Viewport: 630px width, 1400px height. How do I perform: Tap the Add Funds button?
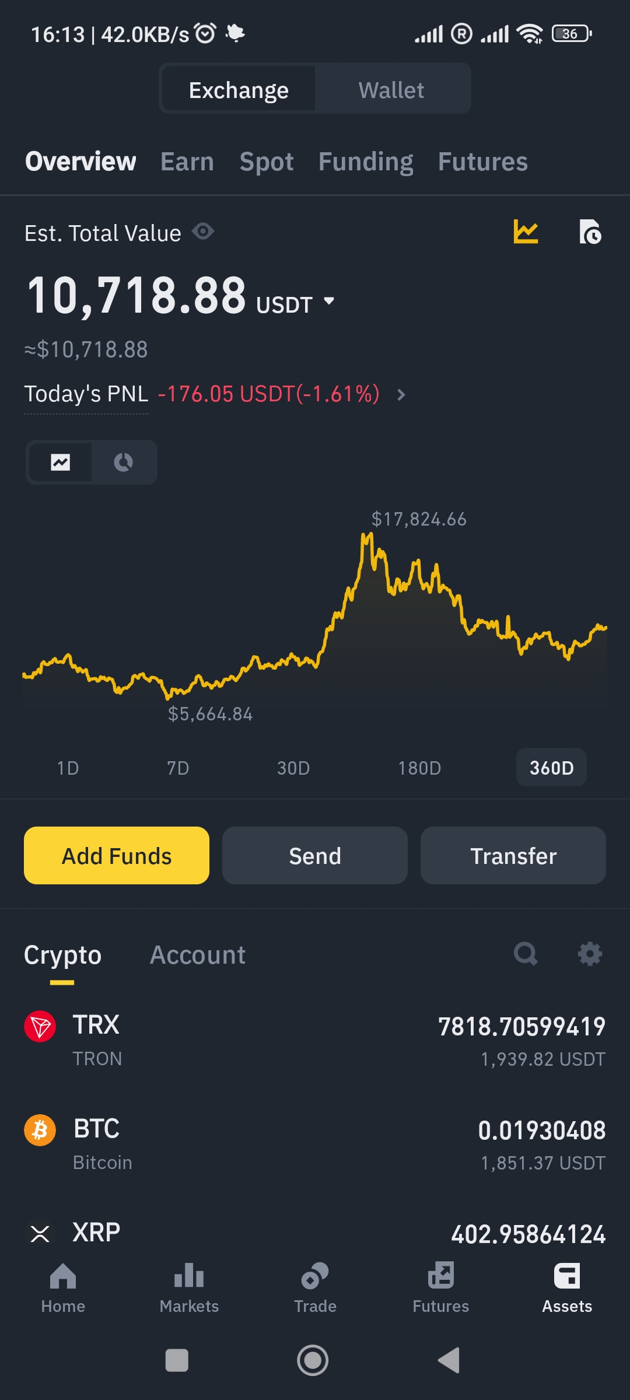click(117, 856)
